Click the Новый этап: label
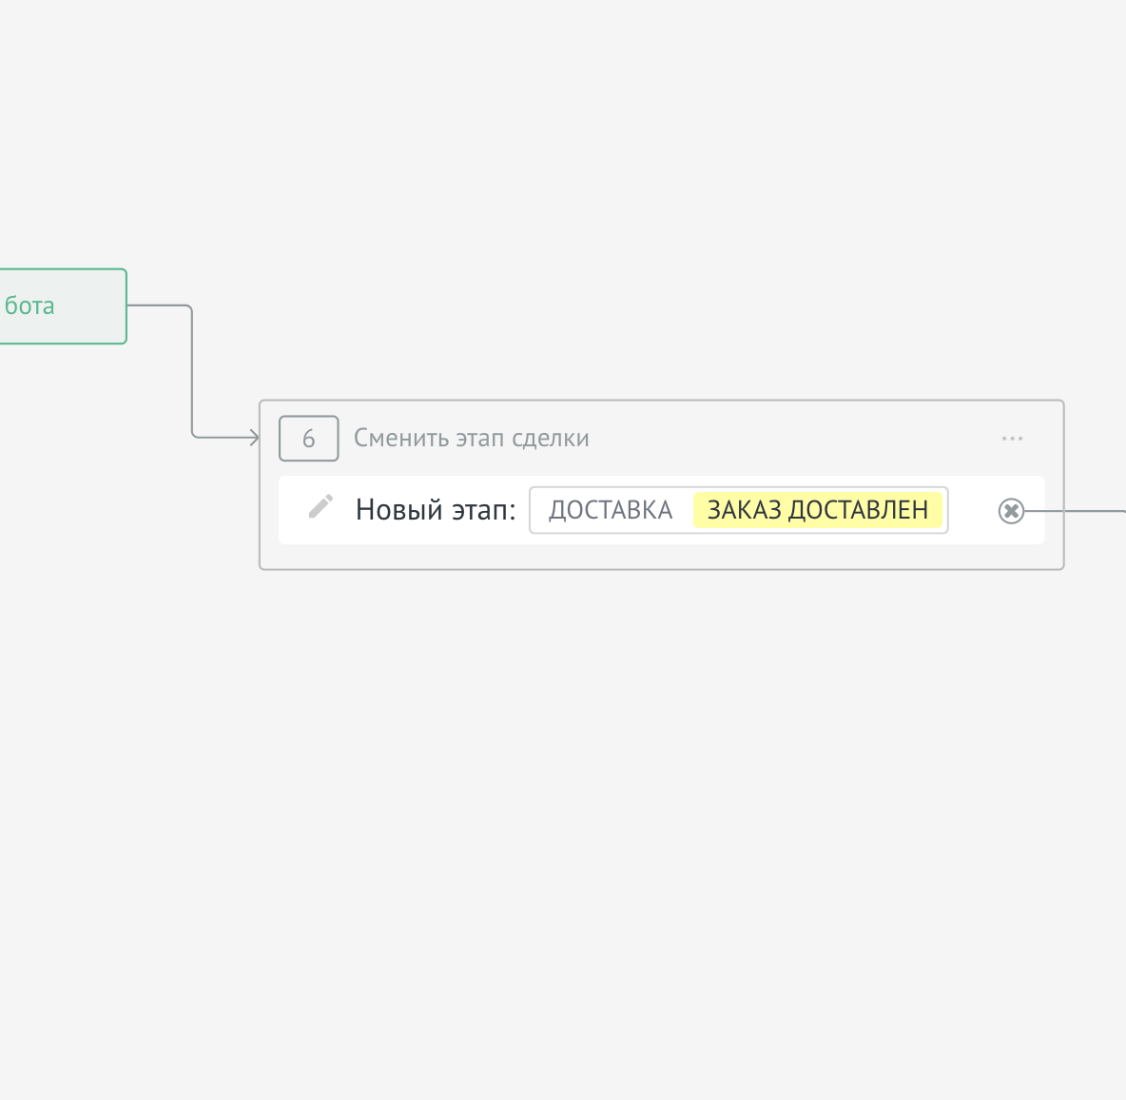This screenshot has width=1126, height=1100. tap(435, 510)
